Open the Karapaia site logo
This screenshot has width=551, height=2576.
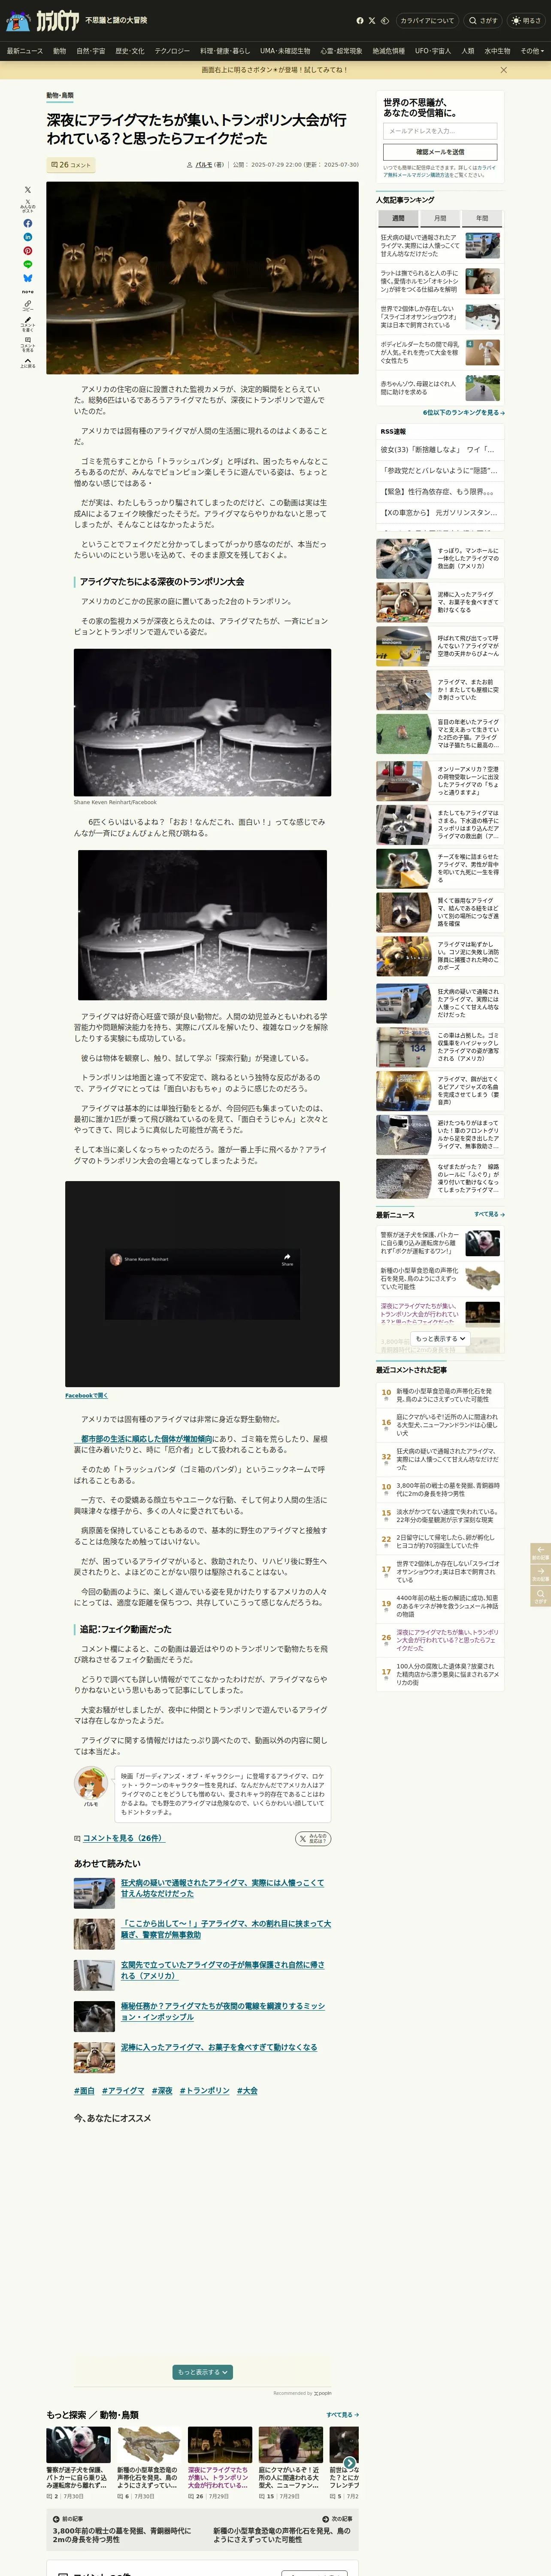click(x=43, y=20)
